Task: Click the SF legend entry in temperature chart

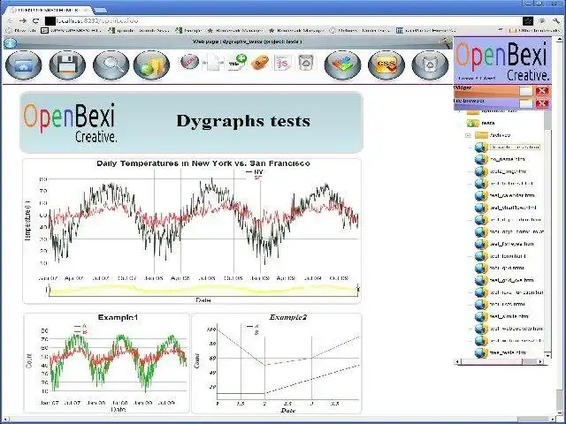Action: point(257,178)
